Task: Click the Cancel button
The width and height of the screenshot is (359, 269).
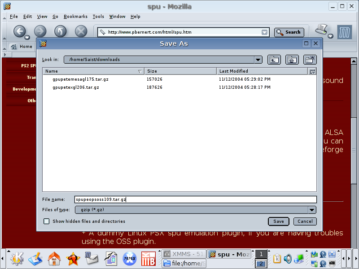Action: pos(305,221)
